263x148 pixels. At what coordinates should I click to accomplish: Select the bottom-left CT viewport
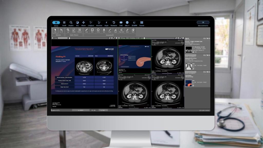click(135, 91)
